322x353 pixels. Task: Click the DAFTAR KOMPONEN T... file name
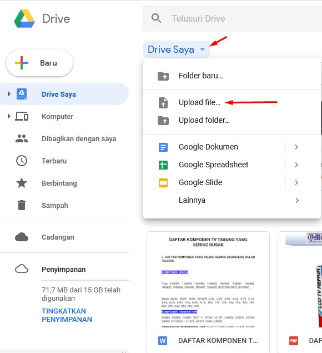point(218,341)
